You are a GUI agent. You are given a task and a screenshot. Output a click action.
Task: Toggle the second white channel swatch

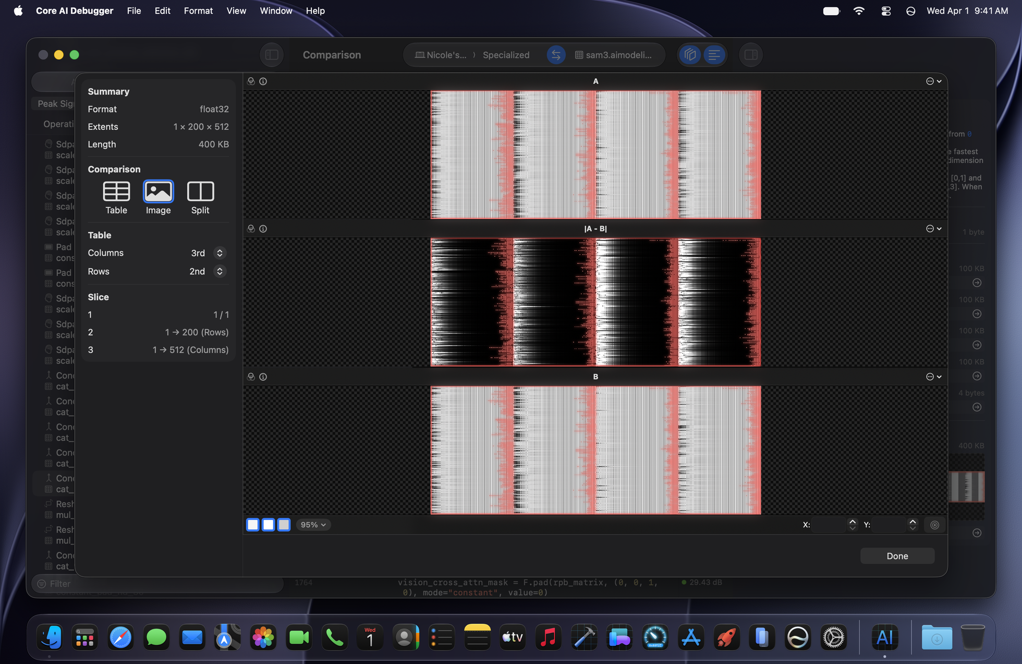pyautogui.click(x=268, y=525)
